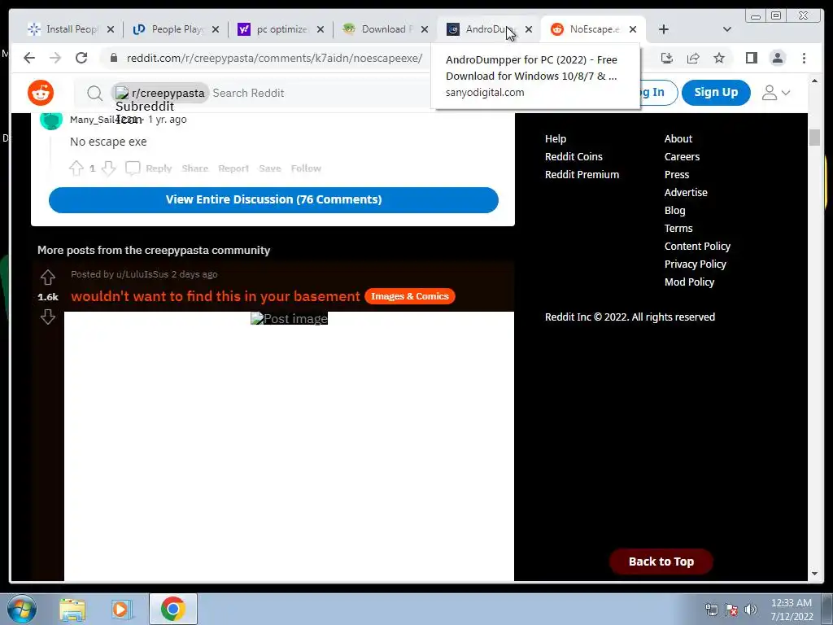Image resolution: width=833 pixels, height=625 pixels.
Task: Reload the page with the refresh icon
Action: point(81,58)
